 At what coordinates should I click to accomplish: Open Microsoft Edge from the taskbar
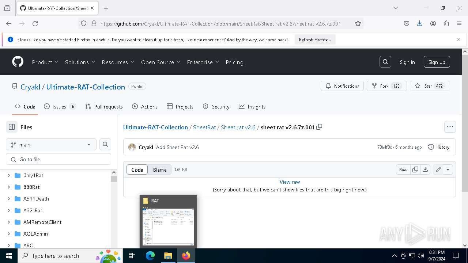coord(150,256)
